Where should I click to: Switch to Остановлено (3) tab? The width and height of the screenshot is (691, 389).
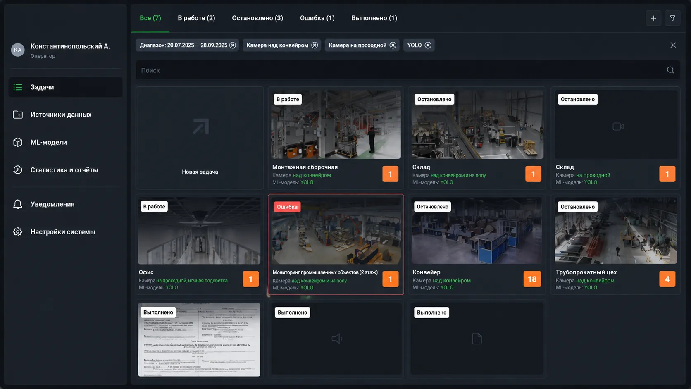click(257, 18)
